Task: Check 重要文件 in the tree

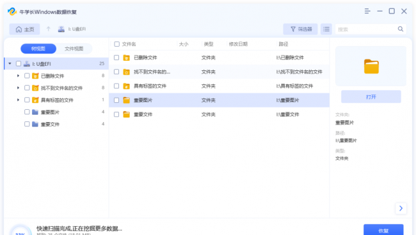Action: [27, 124]
